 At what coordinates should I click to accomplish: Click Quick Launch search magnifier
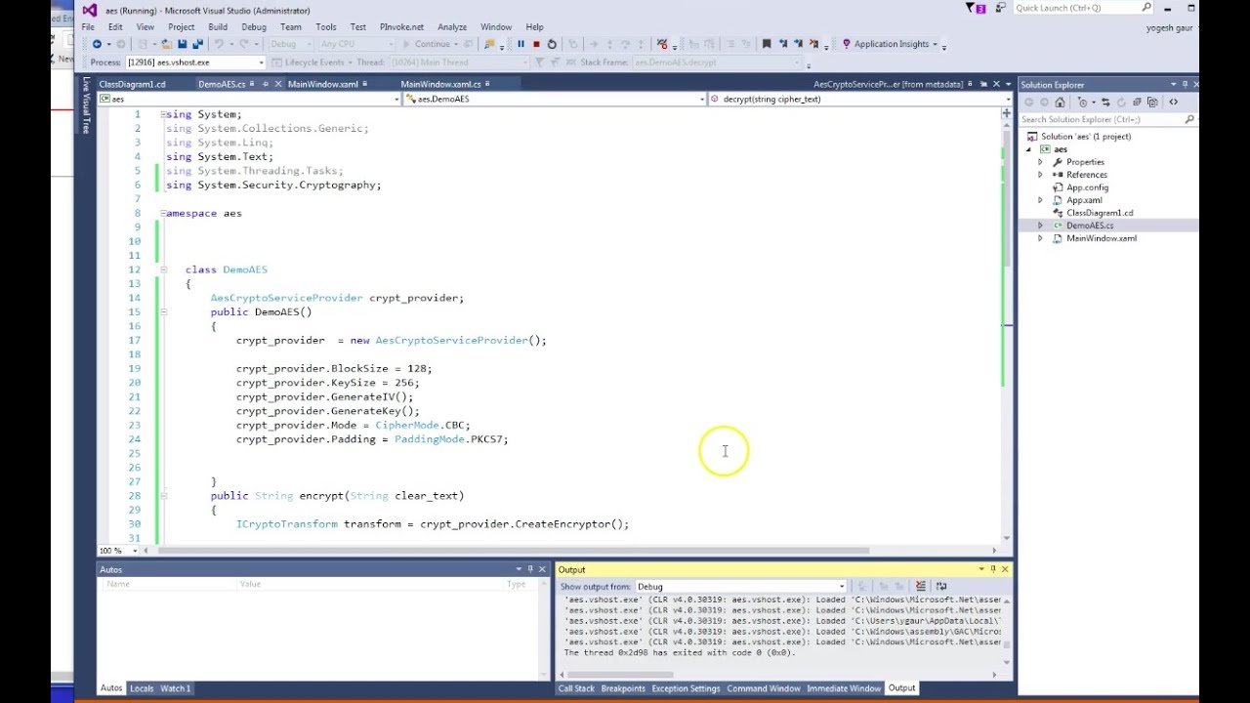click(x=1147, y=8)
